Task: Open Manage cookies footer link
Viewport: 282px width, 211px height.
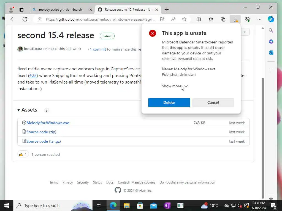Action: [143, 182]
